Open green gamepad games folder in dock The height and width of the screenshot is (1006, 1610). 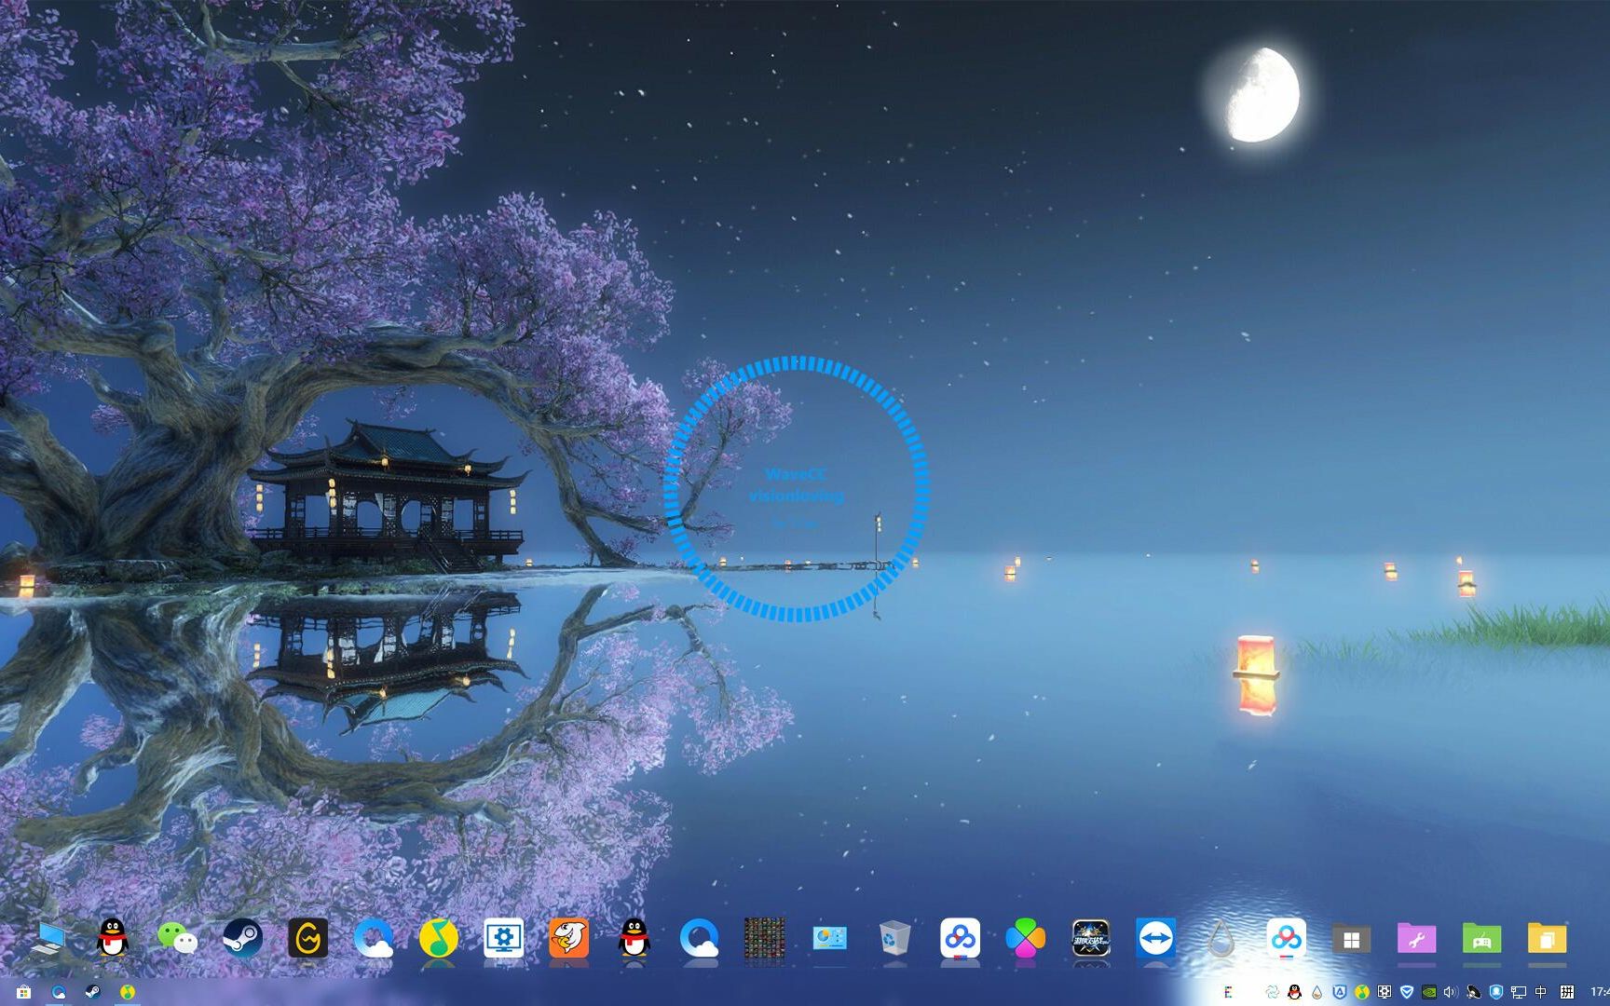1481,939
